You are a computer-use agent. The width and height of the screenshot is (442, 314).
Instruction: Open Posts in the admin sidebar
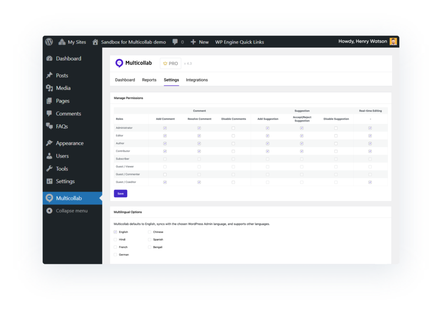coord(62,75)
